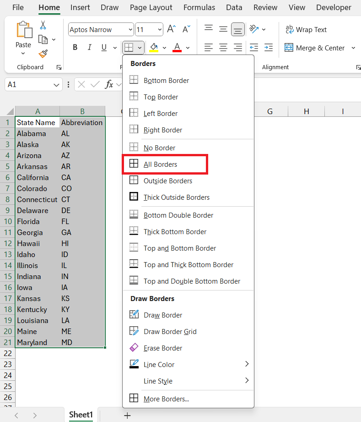Expand the Borders dropdown arrow
Viewport: 361px width, 422px height.
click(x=140, y=48)
